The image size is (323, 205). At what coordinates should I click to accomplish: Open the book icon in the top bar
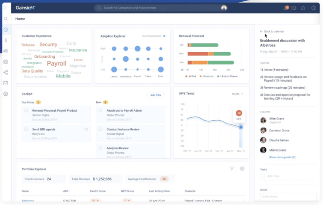[x=294, y=8]
